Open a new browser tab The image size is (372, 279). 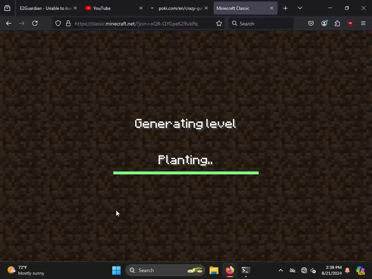pyautogui.click(x=286, y=8)
